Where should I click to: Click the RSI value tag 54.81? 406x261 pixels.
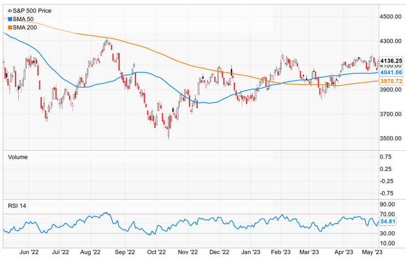(388, 221)
